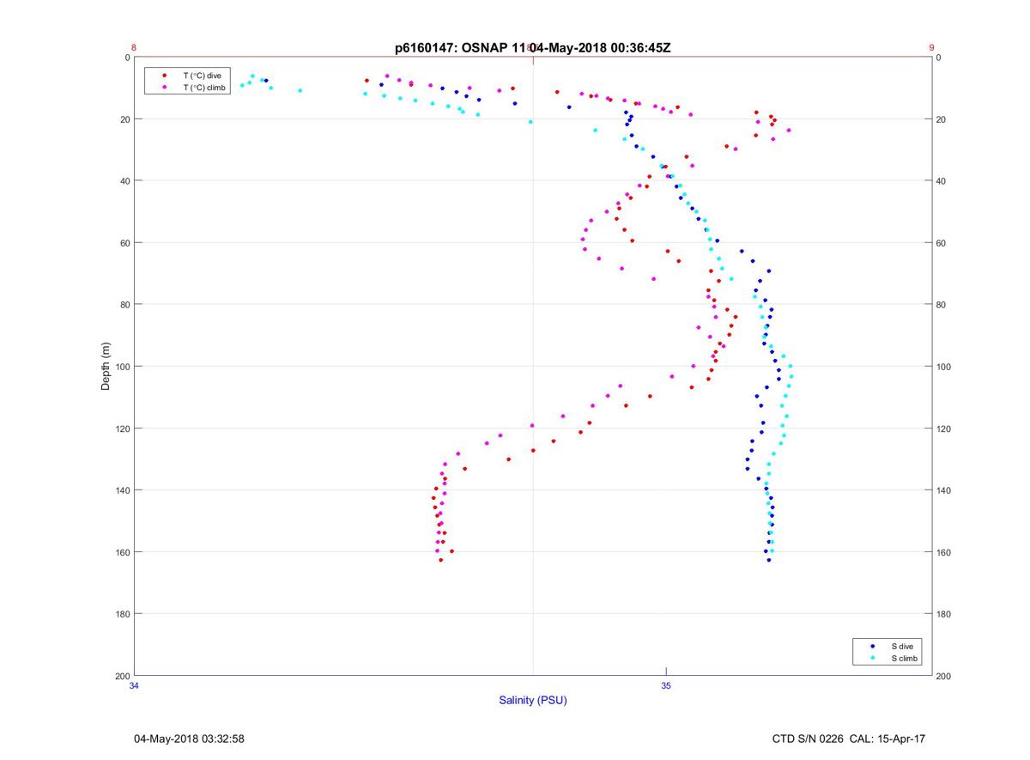Click the left-axis depth tick '20'
1030x760 pixels.
[x=125, y=119]
